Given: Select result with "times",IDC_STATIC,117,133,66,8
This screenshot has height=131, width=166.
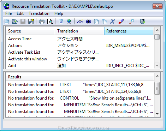Looking at the screenshot, I should (x=80, y=85).
